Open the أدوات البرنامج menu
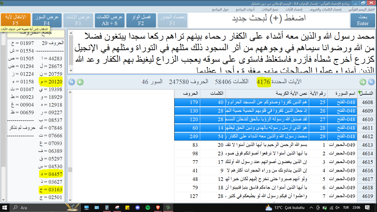 tap(245, 9)
